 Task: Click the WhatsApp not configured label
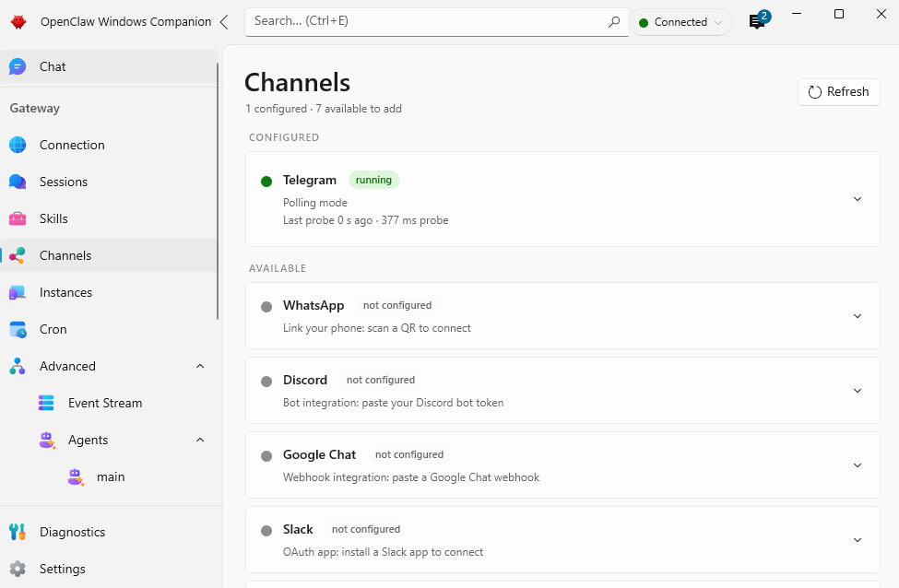(397, 305)
